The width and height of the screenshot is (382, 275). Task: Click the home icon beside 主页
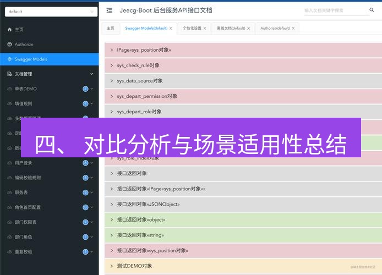pyautogui.click(x=9, y=30)
